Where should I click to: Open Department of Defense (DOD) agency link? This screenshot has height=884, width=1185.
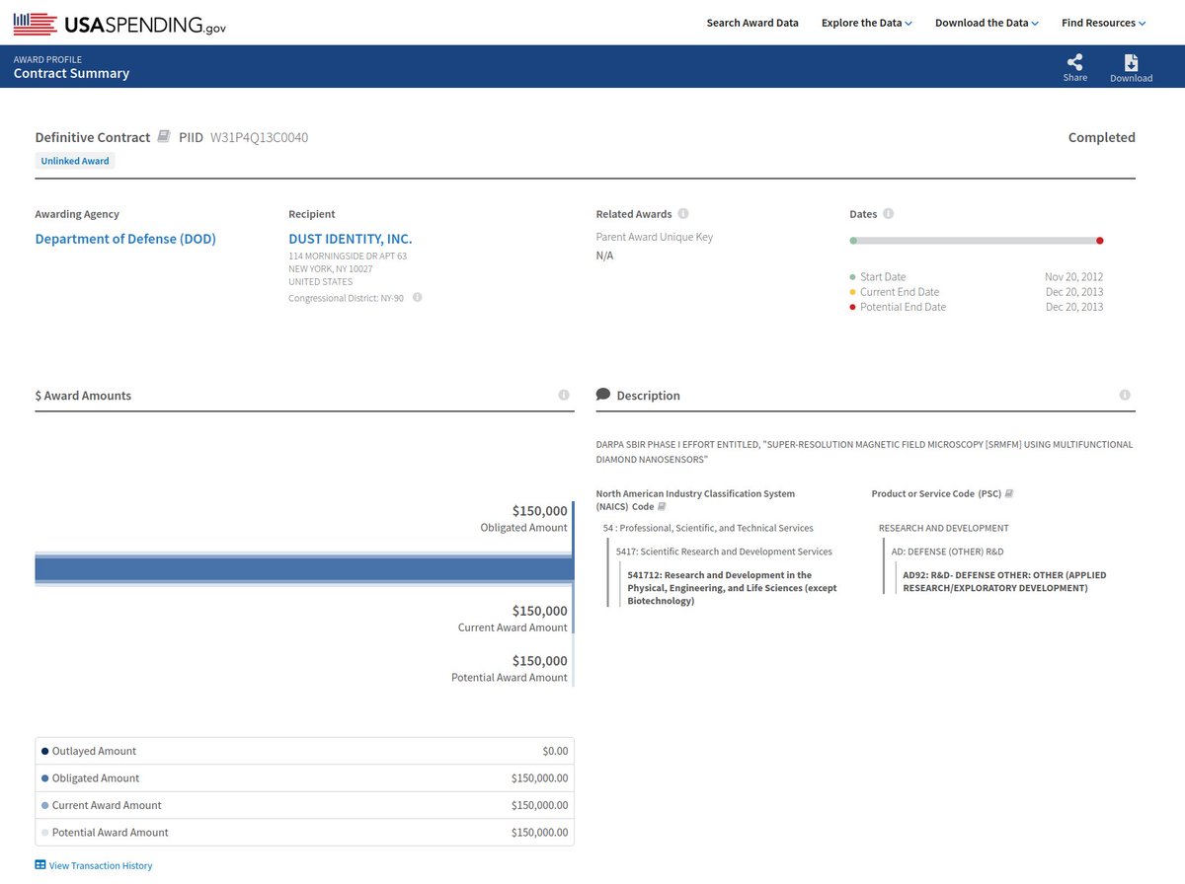point(125,239)
